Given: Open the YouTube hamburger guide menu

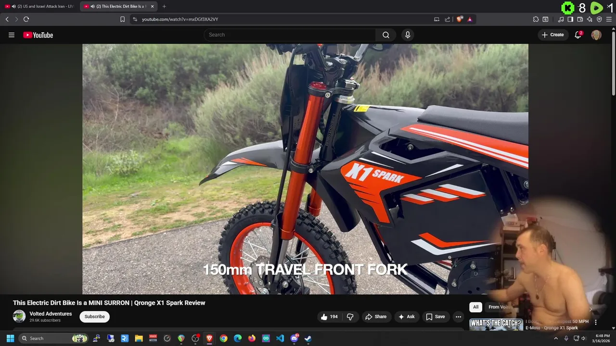Looking at the screenshot, I should pos(12,35).
